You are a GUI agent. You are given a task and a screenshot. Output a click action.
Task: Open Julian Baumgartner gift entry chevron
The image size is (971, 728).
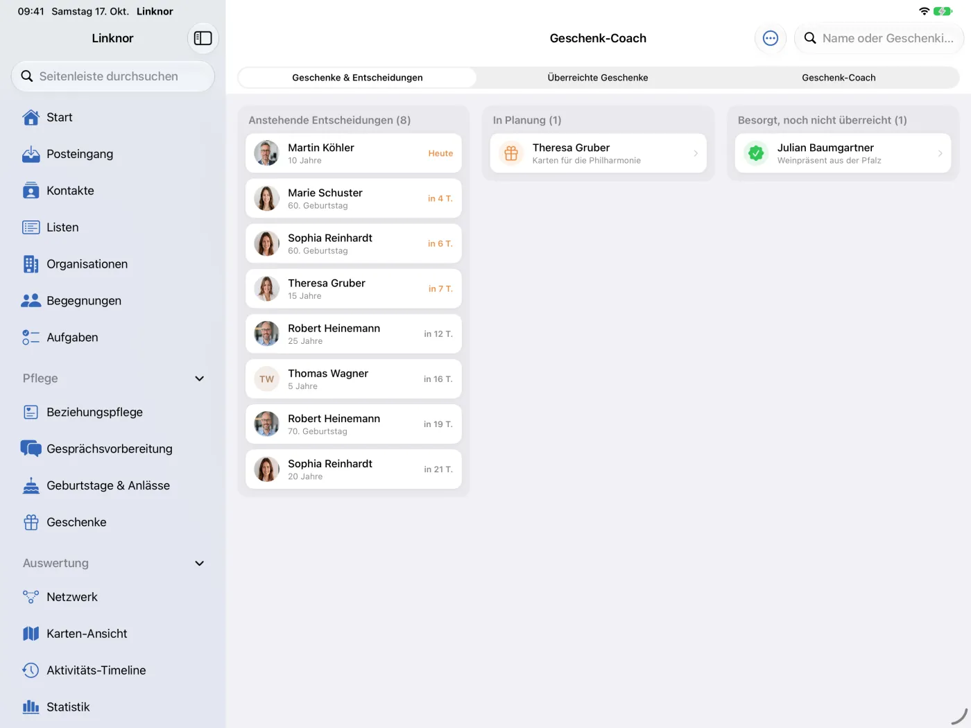pos(940,153)
